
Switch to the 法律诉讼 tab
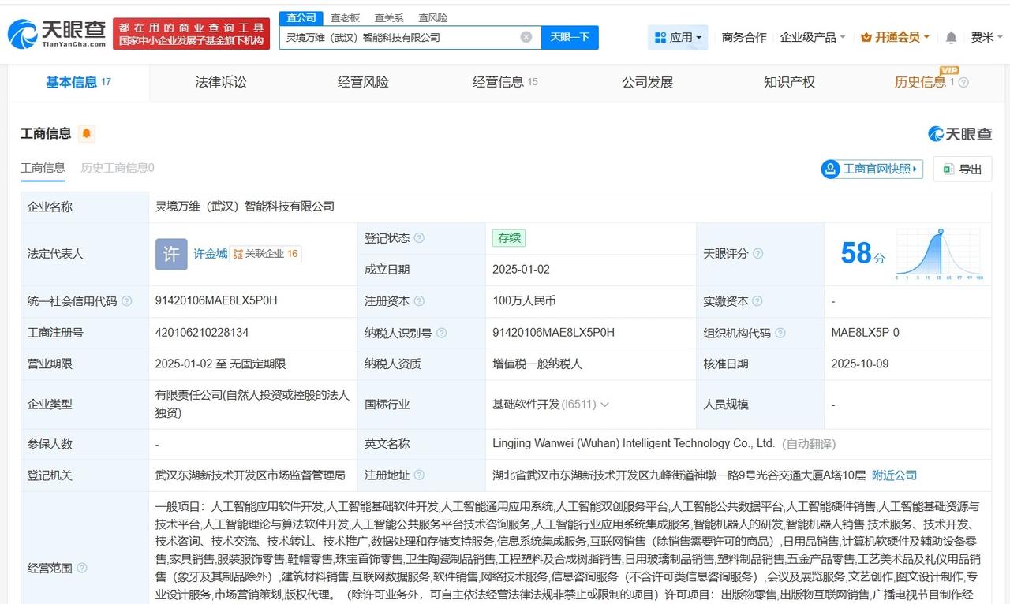tap(220, 82)
